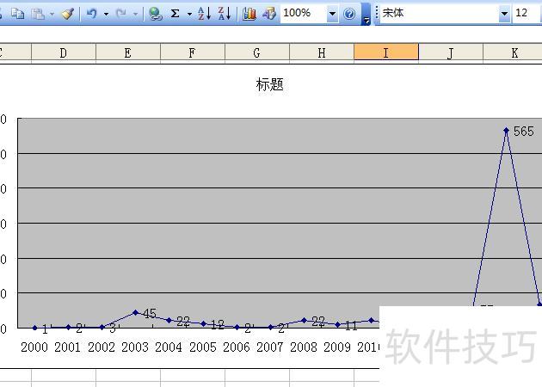Click the chart title 标题
The width and height of the screenshot is (542, 387).
pyautogui.click(x=269, y=84)
